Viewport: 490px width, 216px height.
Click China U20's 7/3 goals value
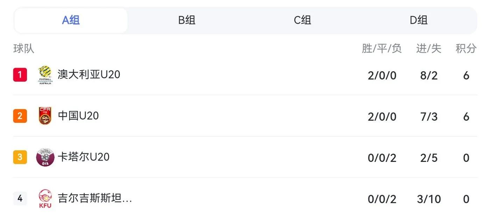tap(429, 117)
